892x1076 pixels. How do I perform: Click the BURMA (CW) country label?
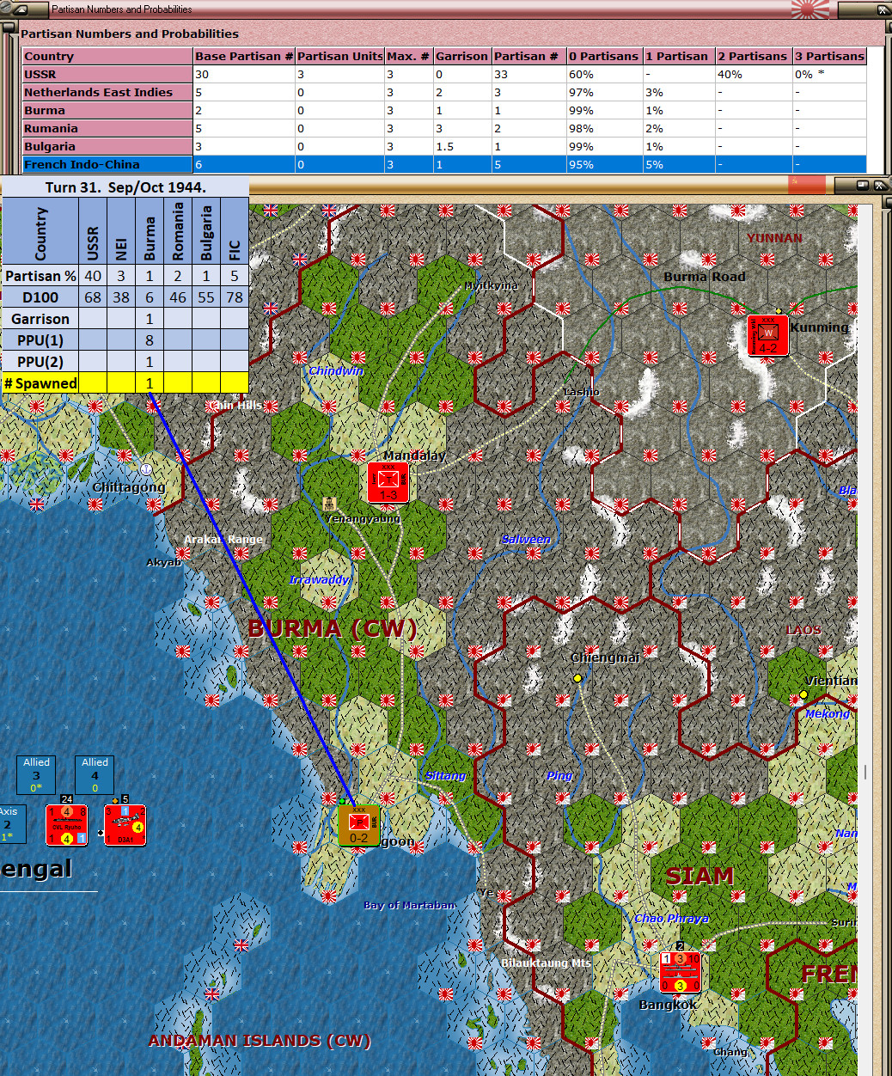pos(332,628)
